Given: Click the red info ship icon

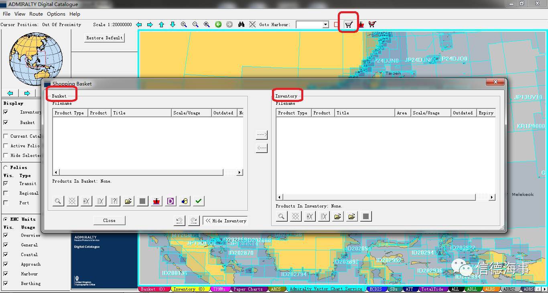Looking at the screenshot, I should pyautogui.click(x=361, y=24).
